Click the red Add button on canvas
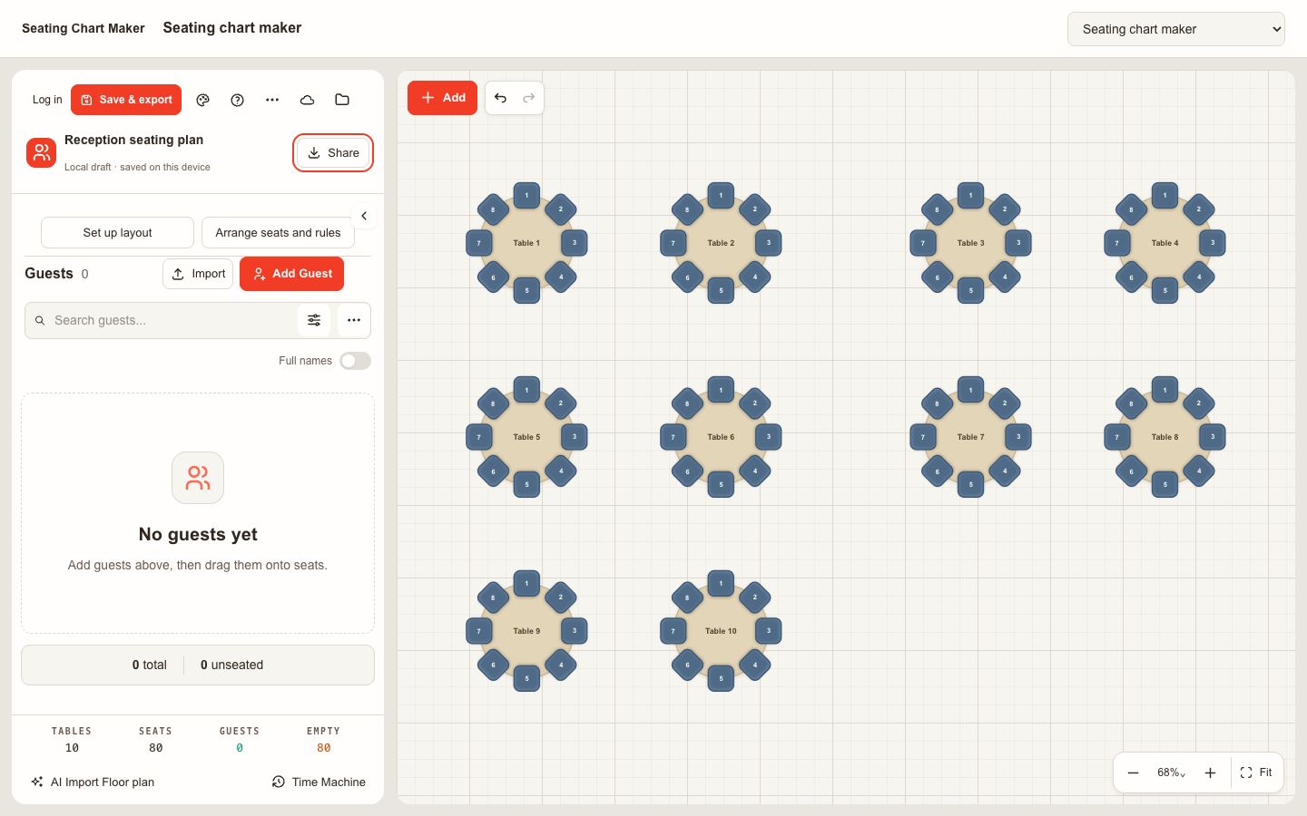 tap(442, 98)
